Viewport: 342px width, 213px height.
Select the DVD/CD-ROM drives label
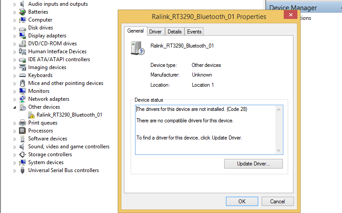tap(53, 44)
